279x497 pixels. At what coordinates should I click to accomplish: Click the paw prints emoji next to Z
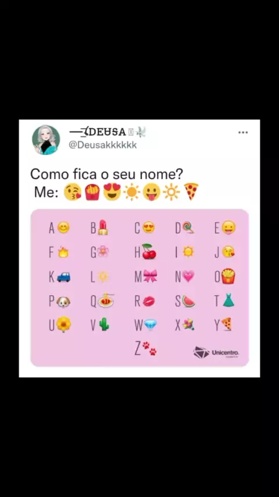coord(149,349)
